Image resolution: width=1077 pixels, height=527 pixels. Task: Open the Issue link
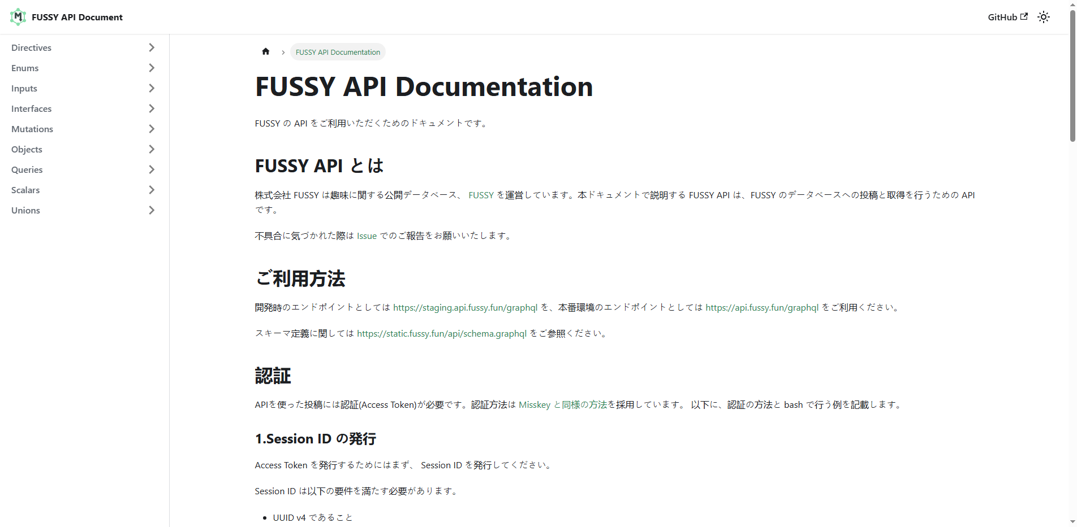[x=367, y=236]
